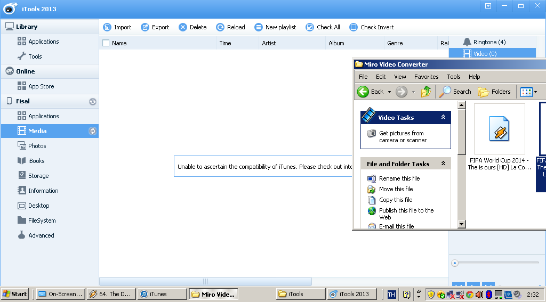Open Desktop in the sidebar

coord(50,206)
